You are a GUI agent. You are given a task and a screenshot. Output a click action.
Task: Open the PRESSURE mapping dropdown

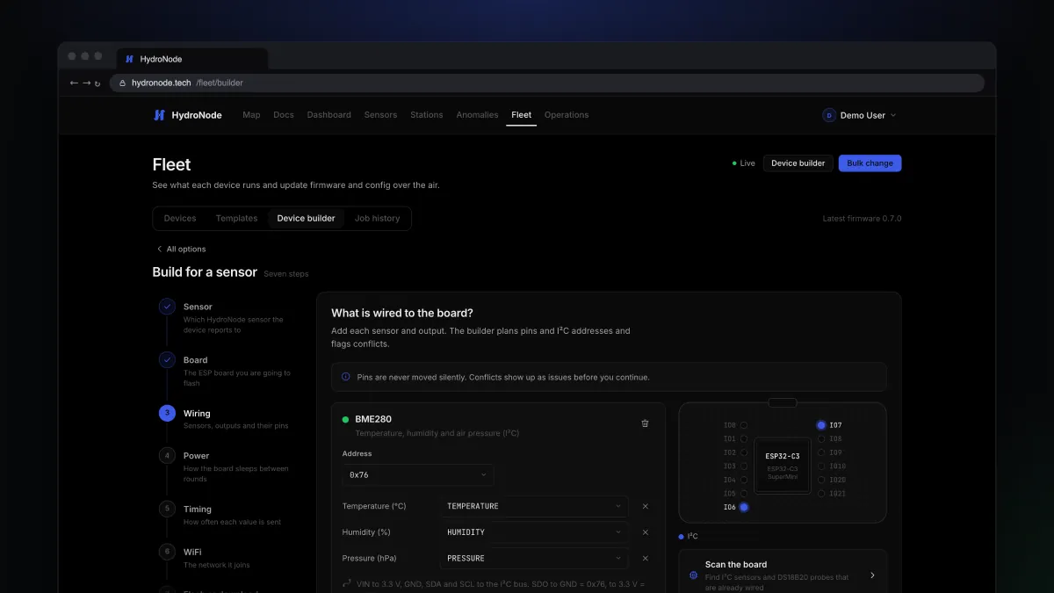click(534, 558)
